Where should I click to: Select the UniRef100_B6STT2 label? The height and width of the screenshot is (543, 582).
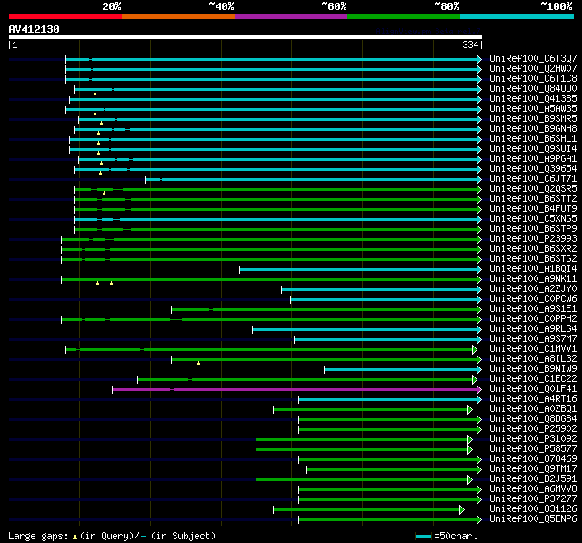[x=533, y=199]
